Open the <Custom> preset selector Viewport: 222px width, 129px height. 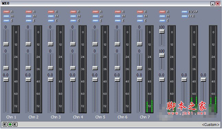(210, 125)
